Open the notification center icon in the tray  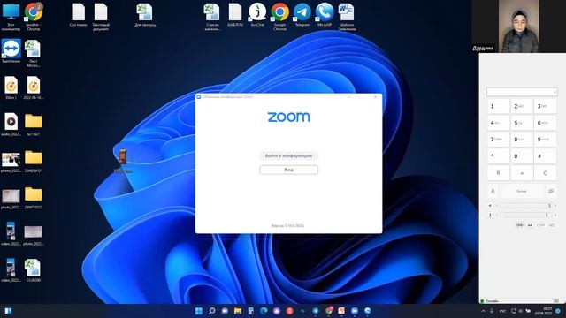[558, 311]
